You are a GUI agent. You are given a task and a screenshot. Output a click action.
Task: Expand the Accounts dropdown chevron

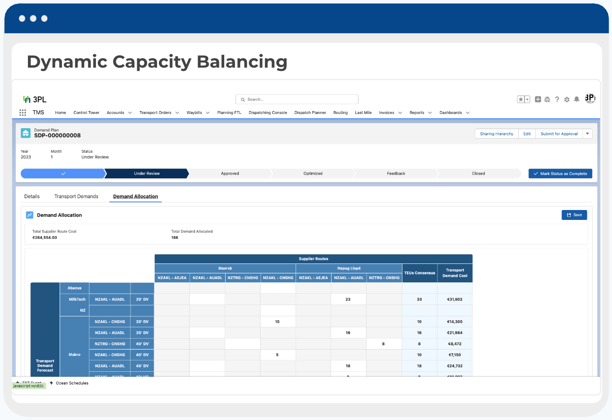pos(130,113)
